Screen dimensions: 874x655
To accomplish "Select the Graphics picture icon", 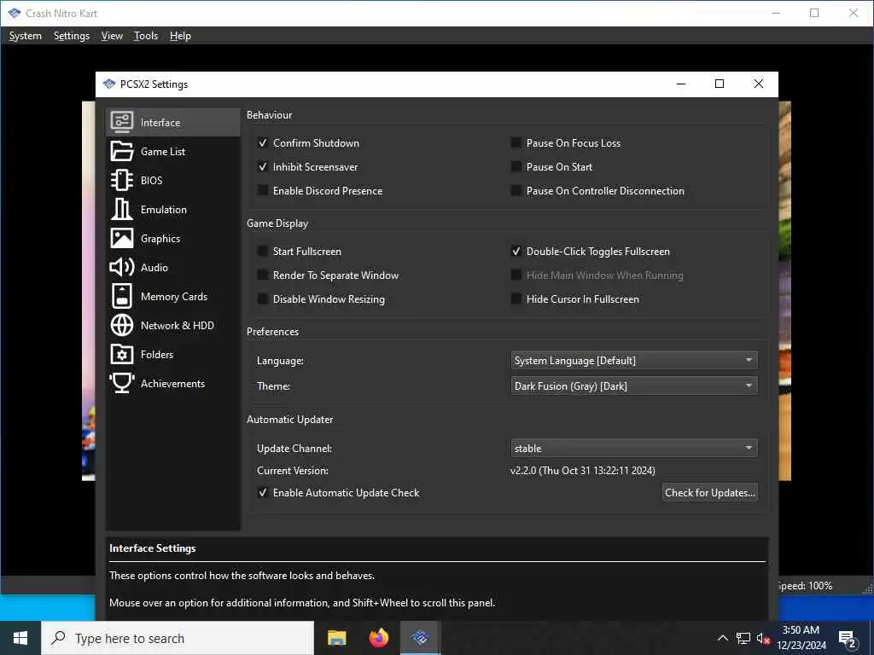I will [x=121, y=239].
